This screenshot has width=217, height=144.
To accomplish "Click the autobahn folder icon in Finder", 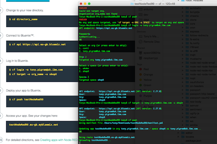I will coord(188,8).
